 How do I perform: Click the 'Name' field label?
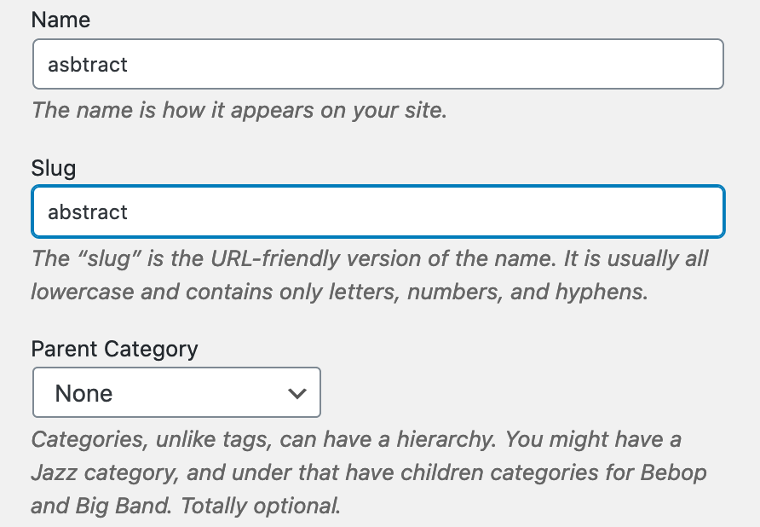click(x=60, y=20)
